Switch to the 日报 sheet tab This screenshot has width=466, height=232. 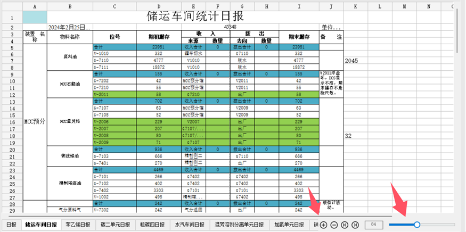(x=11, y=225)
